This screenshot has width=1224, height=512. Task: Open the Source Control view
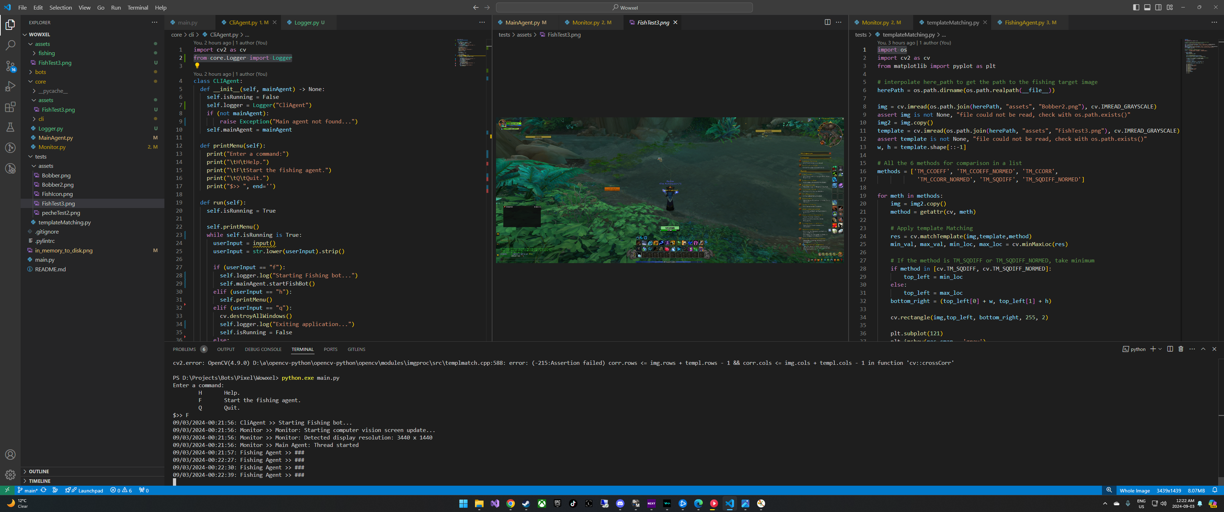tap(10, 66)
